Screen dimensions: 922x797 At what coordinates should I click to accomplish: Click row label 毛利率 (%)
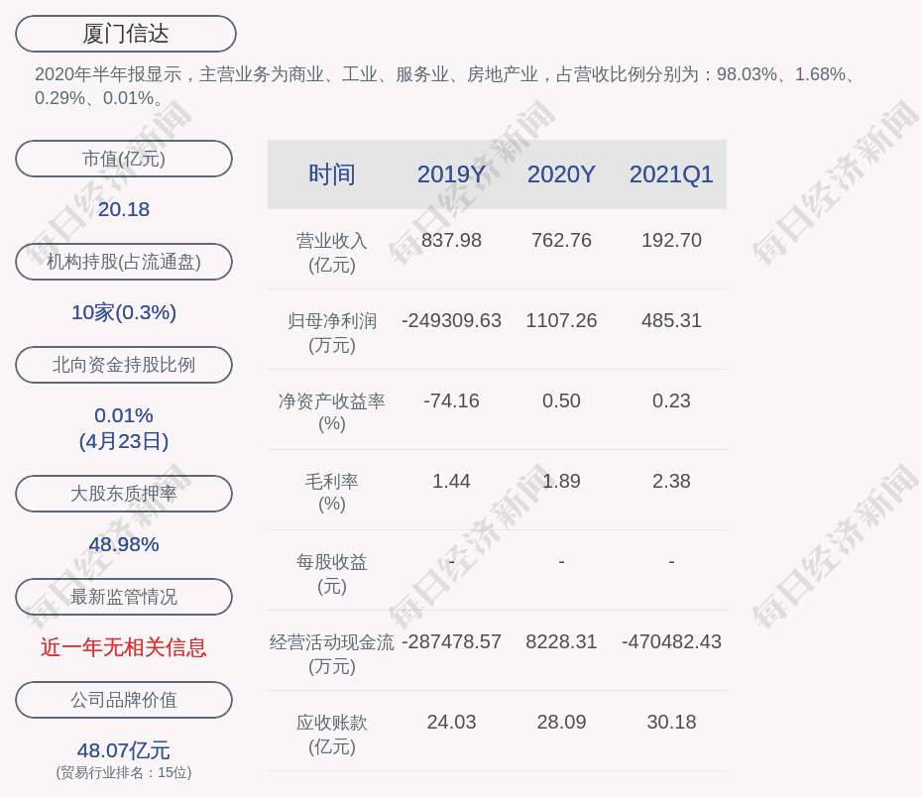332,493
